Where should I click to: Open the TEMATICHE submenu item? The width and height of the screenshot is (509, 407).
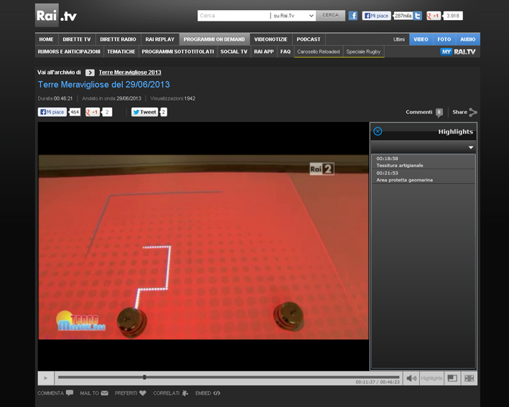[121, 52]
